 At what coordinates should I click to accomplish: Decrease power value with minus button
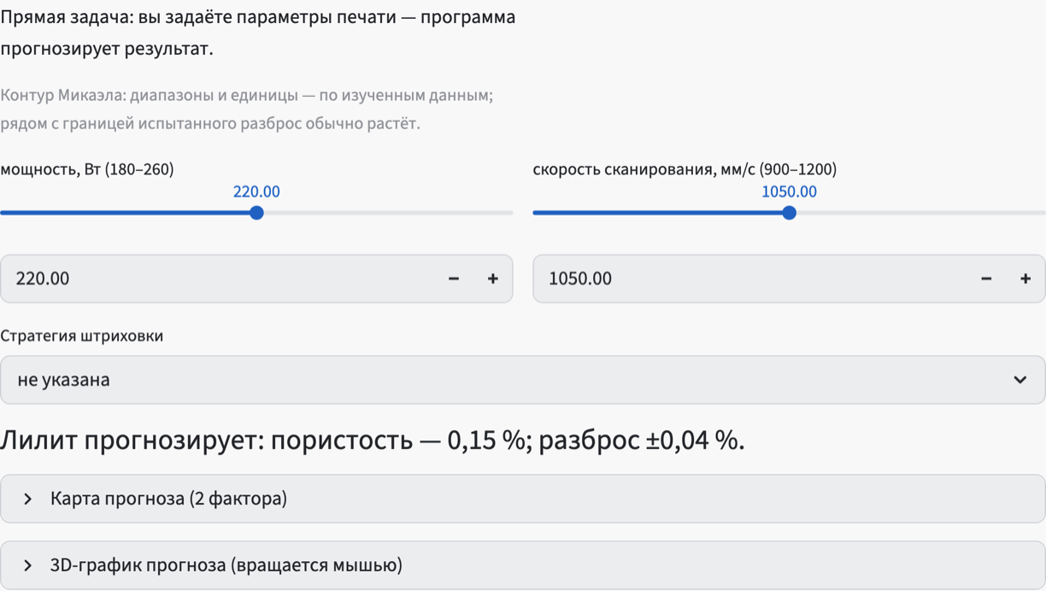(x=454, y=279)
